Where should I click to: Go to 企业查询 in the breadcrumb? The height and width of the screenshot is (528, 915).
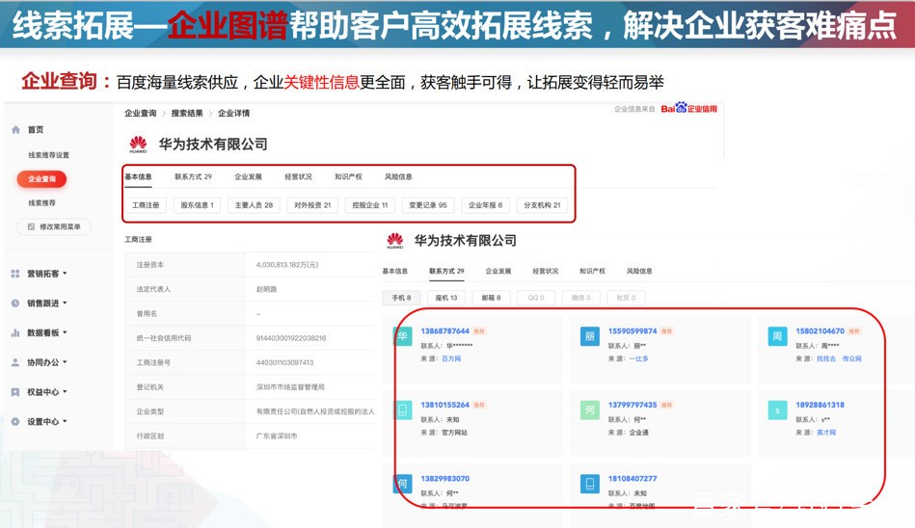(141, 113)
